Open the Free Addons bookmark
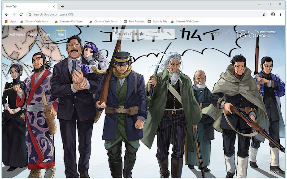287x179 pixels. click(x=134, y=21)
